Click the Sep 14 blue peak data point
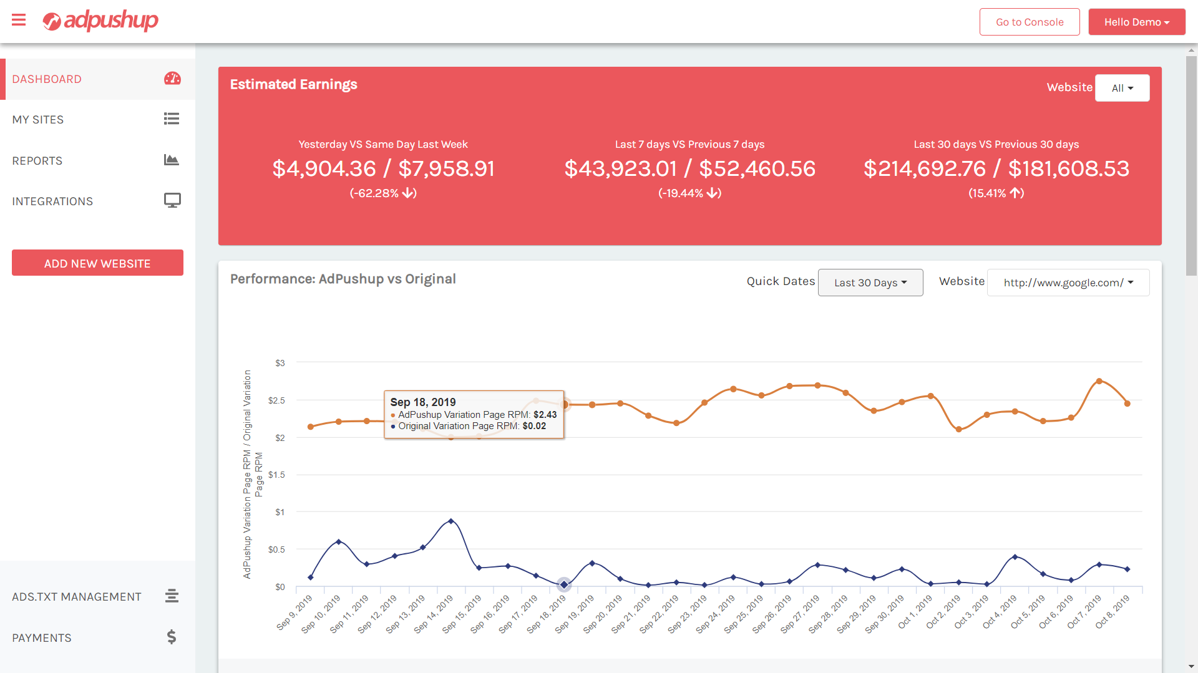The width and height of the screenshot is (1198, 673). pyautogui.click(x=451, y=521)
